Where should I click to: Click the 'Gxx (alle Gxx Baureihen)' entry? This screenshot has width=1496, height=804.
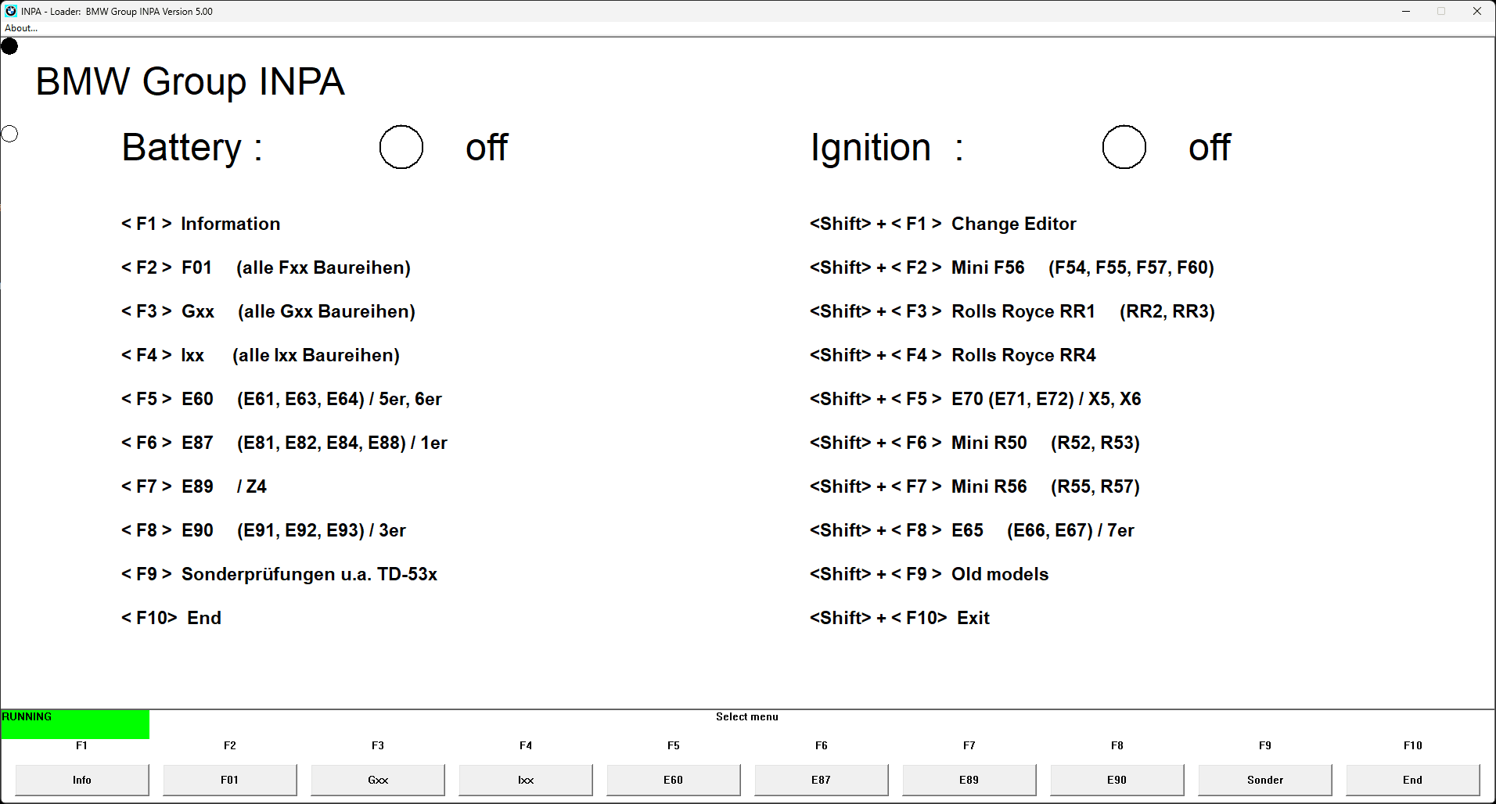268,311
